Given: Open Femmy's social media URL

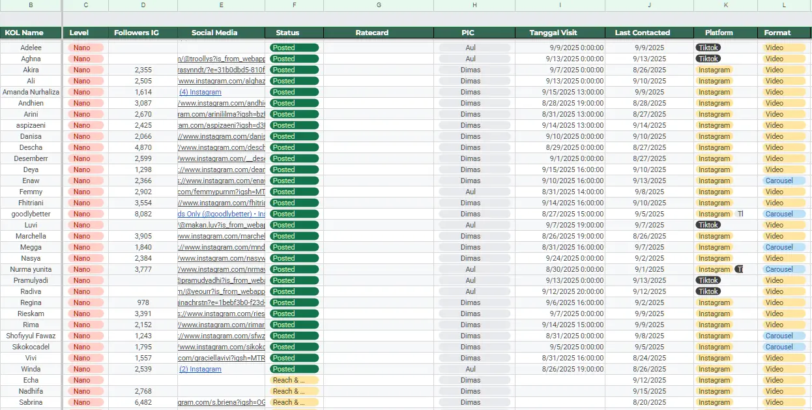Looking at the screenshot, I should 222,192.
